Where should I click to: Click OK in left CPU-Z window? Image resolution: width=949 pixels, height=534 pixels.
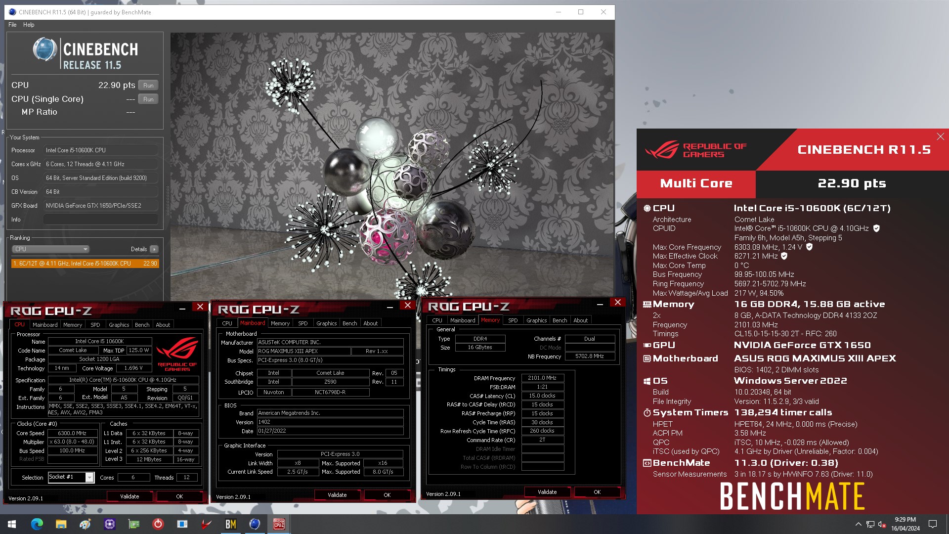coord(179,496)
